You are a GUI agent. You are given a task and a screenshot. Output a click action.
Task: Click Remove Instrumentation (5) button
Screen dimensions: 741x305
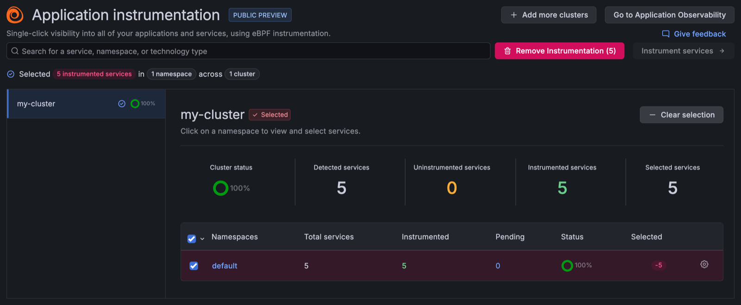(559, 51)
